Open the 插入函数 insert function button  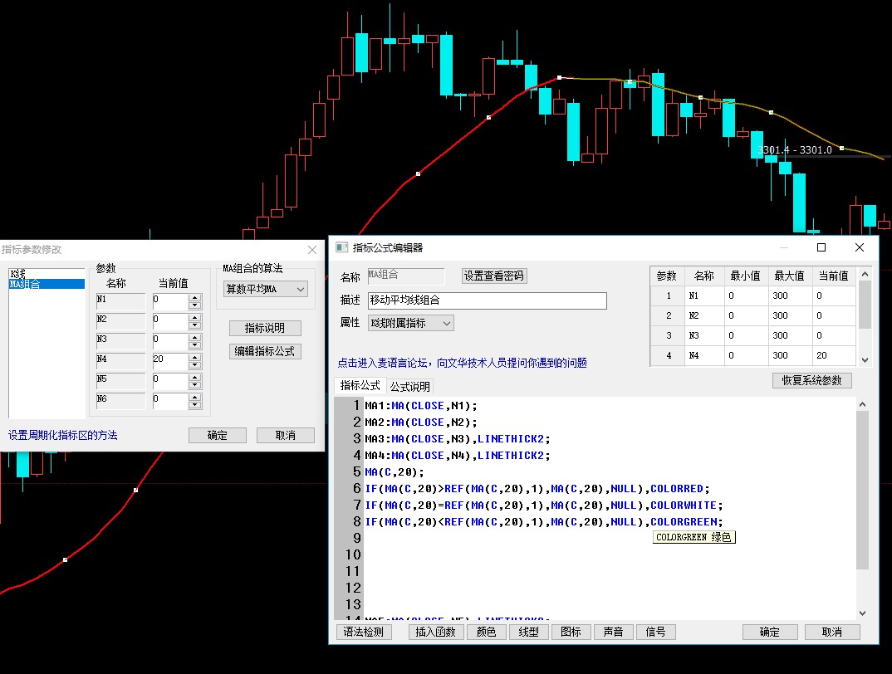435,632
